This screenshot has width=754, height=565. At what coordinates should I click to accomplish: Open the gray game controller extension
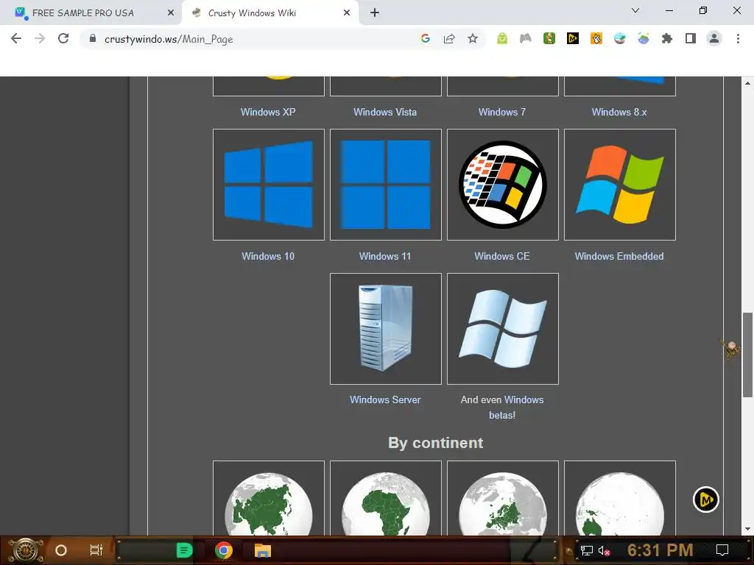526,38
